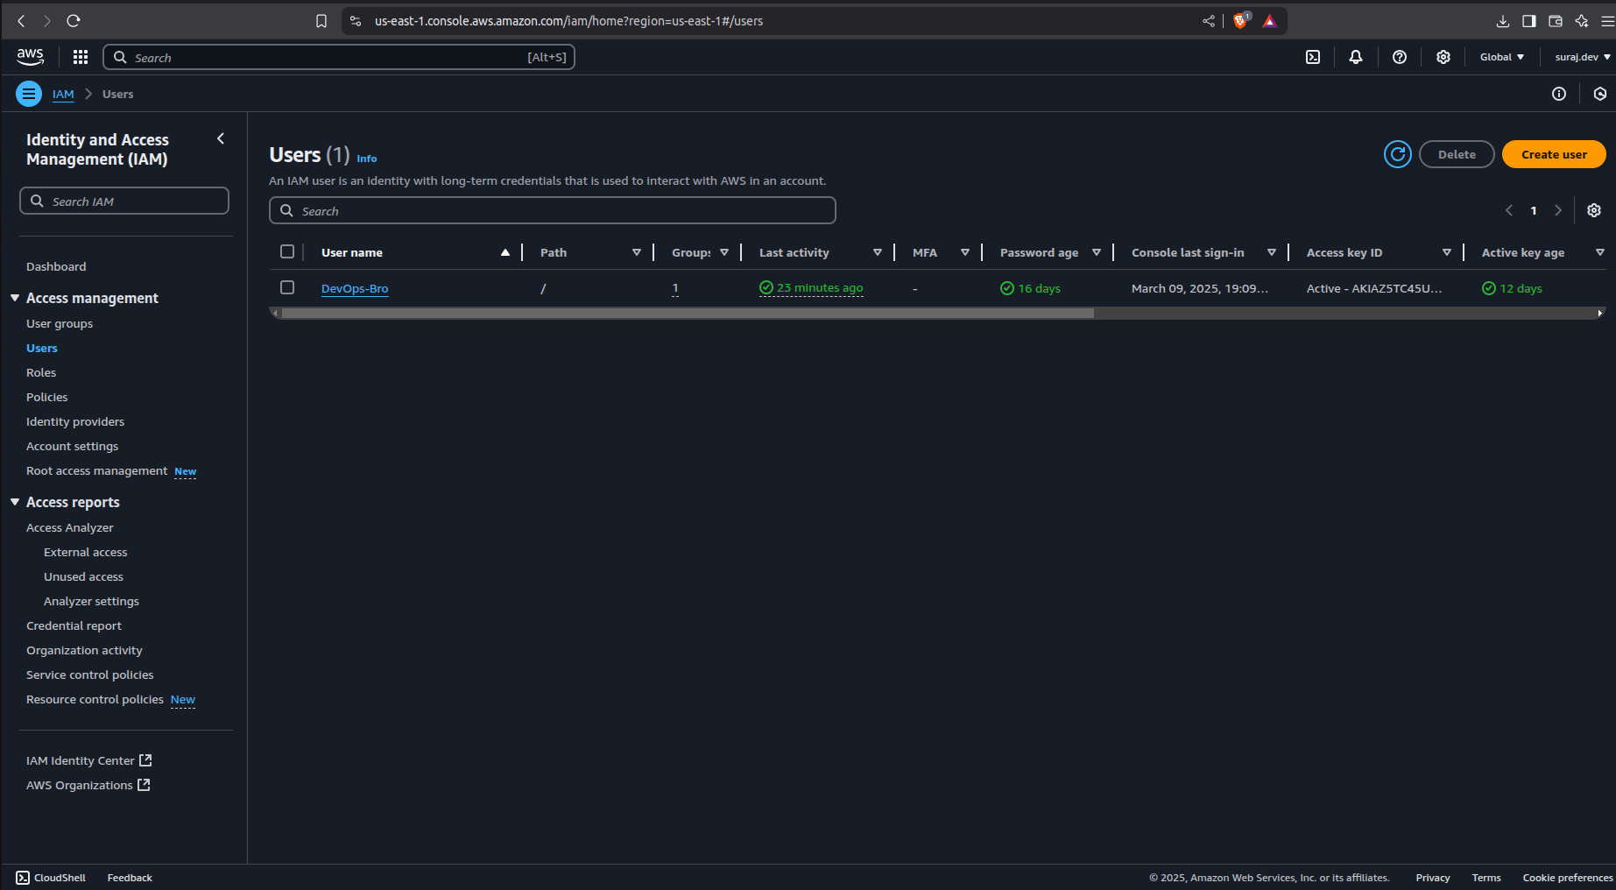Refresh the Users list

[1398, 154]
